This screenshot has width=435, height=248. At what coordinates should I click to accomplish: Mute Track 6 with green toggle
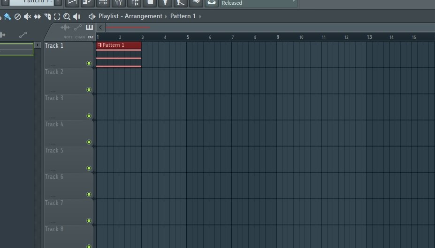point(89,194)
